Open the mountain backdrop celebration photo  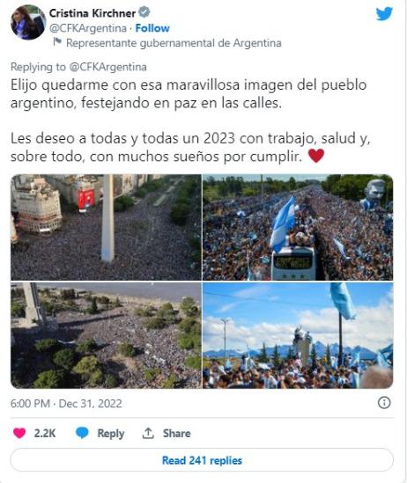pyautogui.click(x=298, y=335)
